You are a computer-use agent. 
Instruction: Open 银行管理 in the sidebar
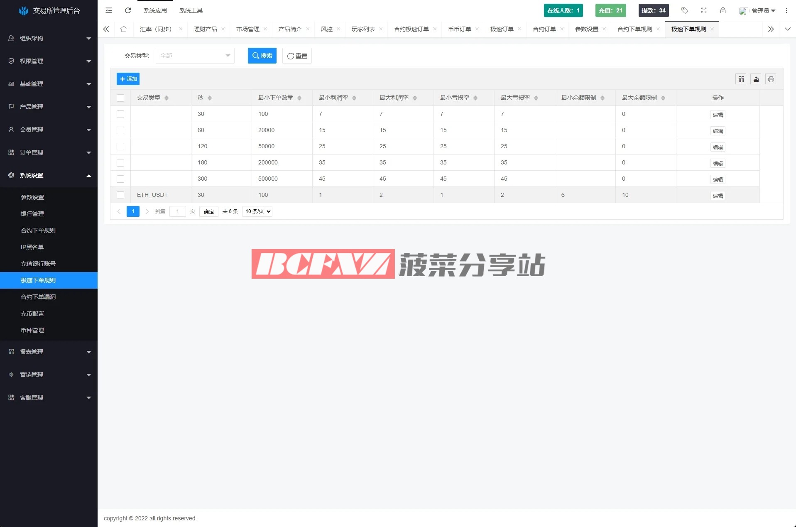32,214
